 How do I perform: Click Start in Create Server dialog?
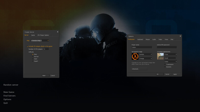coord(45,76)
